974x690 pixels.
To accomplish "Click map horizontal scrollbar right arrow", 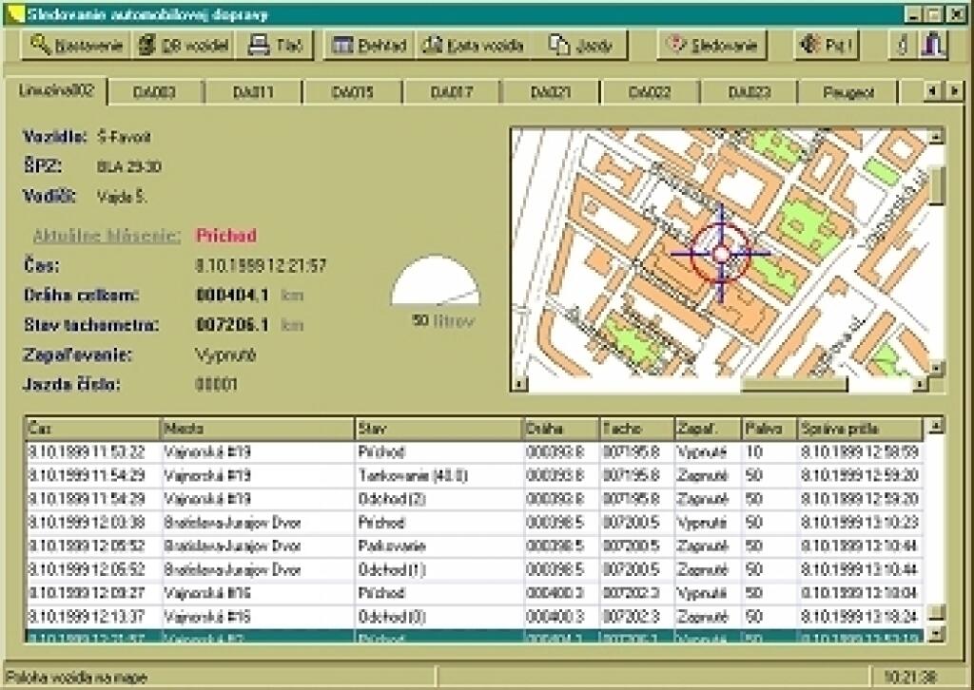I will (921, 385).
